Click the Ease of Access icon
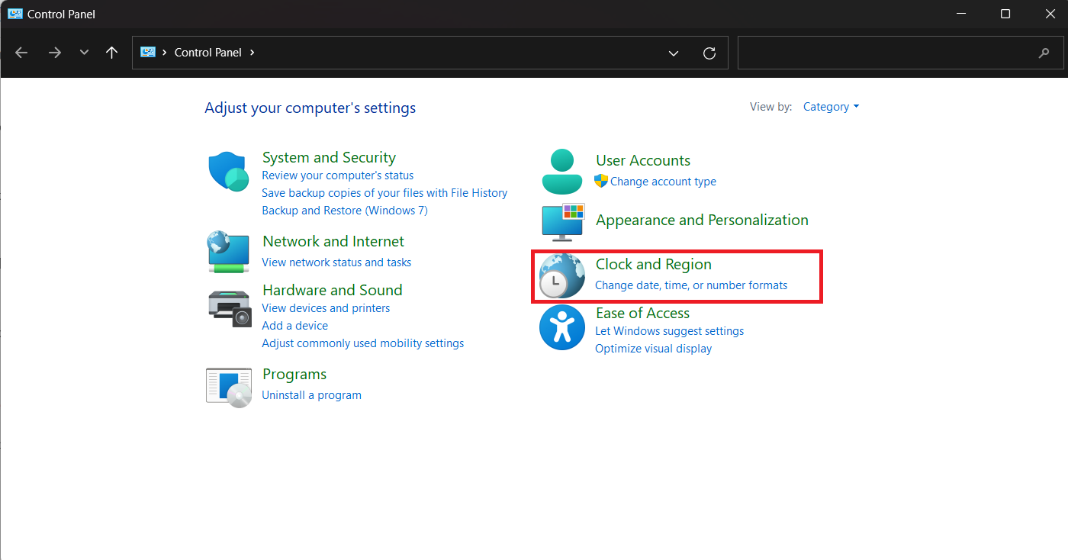 pyautogui.click(x=562, y=327)
